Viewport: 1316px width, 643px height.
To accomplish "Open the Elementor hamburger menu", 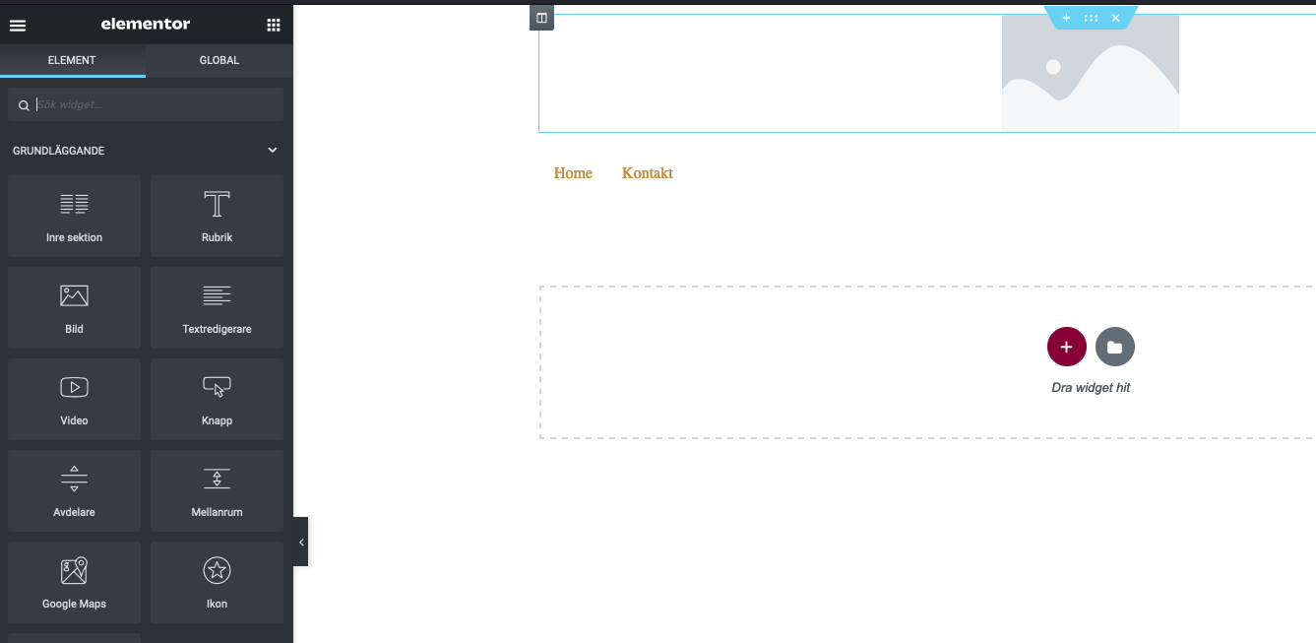I will [x=18, y=24].
